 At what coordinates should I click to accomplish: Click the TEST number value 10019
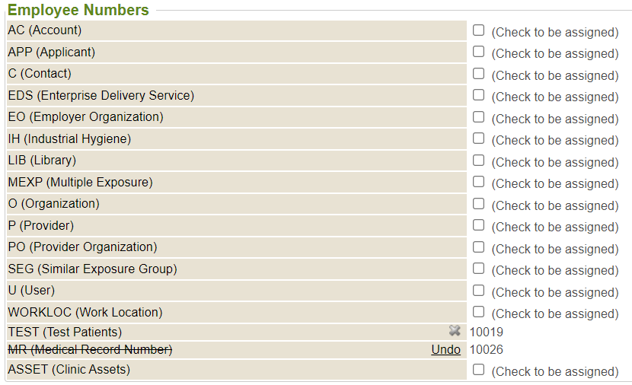[x=486, y=332]
